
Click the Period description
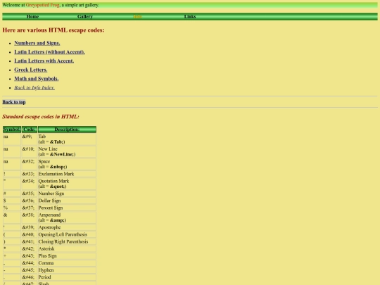(67, 277)
